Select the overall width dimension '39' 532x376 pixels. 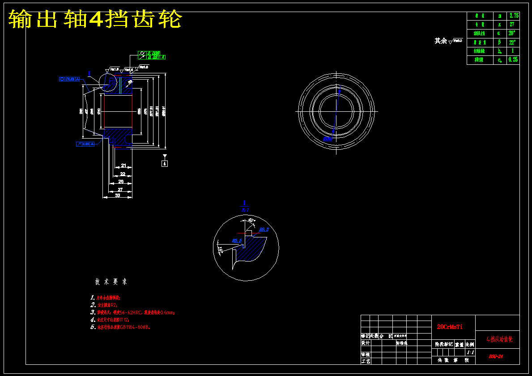point(117,196)
